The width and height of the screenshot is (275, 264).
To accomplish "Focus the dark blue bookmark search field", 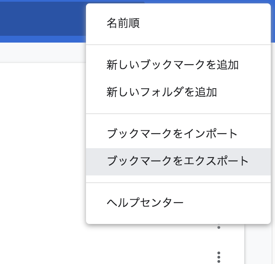I will pos(43,19).
